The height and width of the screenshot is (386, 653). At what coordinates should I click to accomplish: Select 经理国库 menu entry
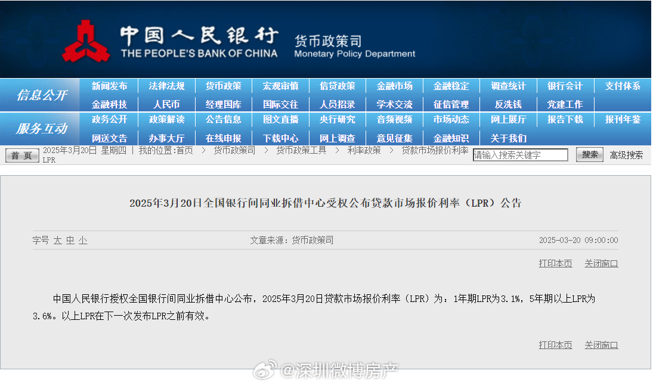223,104
